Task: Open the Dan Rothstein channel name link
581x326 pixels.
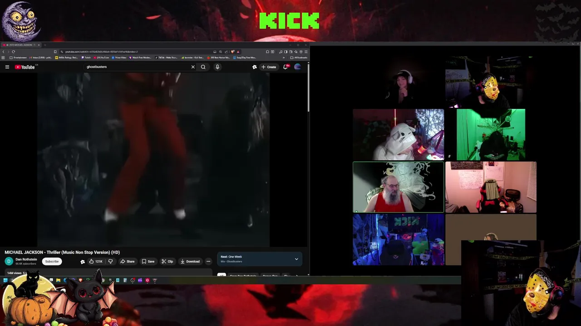Action: [x=26, y=259]
